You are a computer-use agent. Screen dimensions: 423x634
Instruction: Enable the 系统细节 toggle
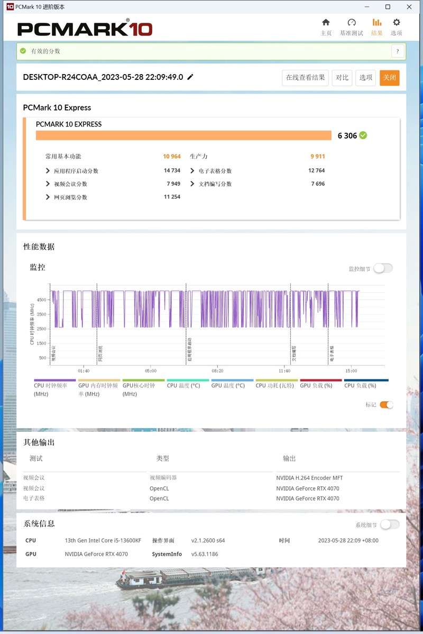390,524
